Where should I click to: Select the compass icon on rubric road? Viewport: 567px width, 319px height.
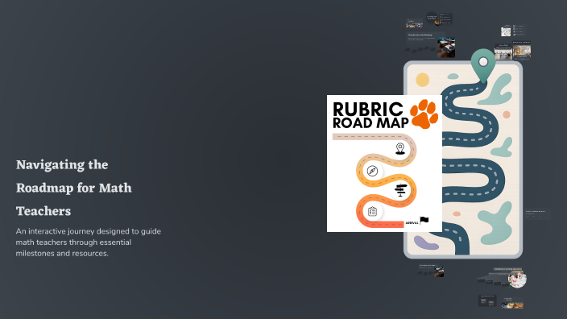tap(372, 171)
